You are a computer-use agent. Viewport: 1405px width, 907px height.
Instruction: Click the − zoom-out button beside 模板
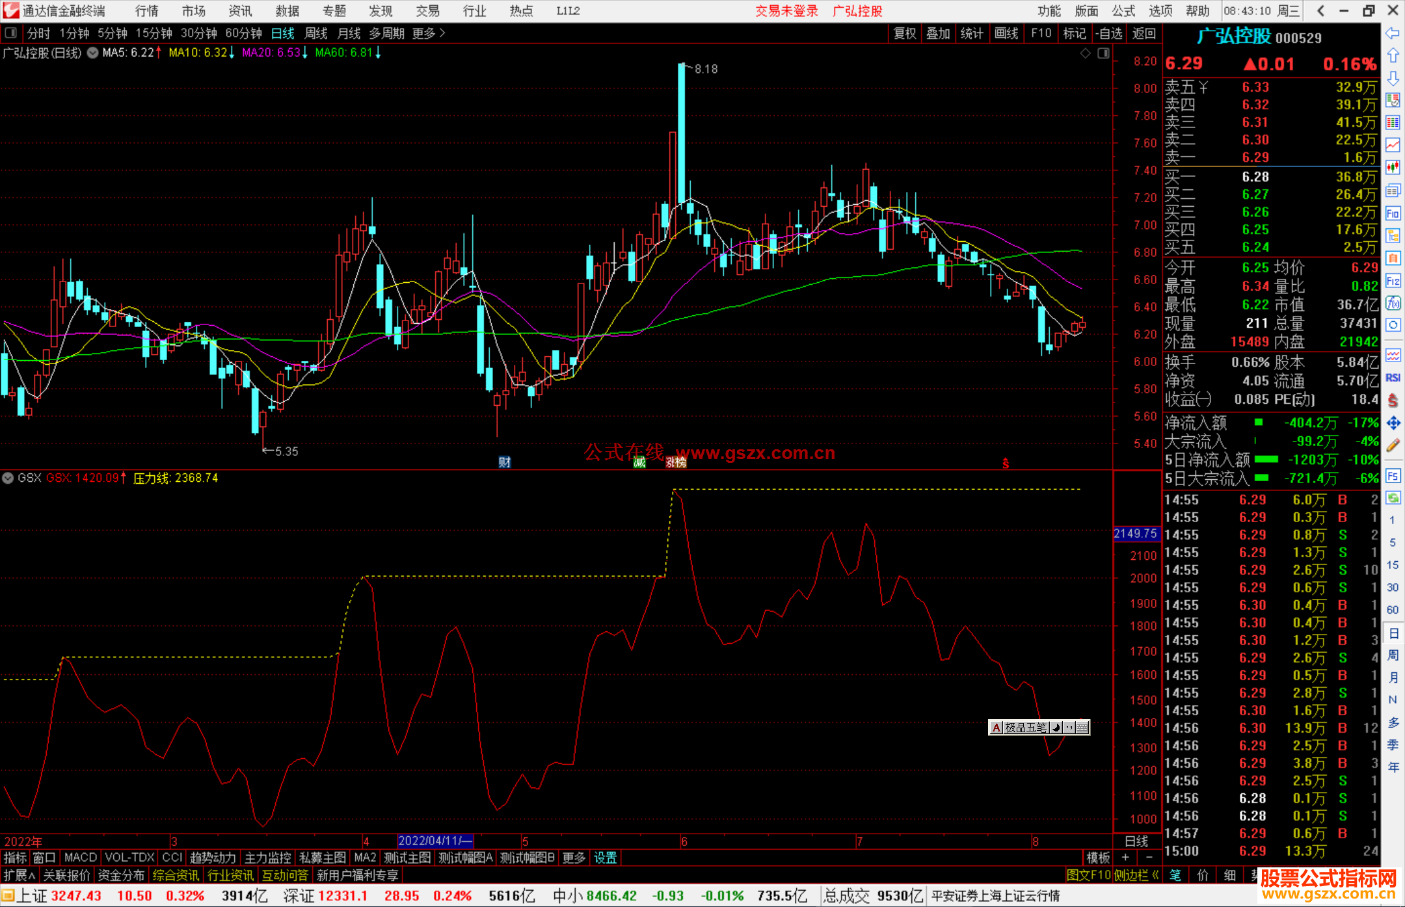point(1149,858)
